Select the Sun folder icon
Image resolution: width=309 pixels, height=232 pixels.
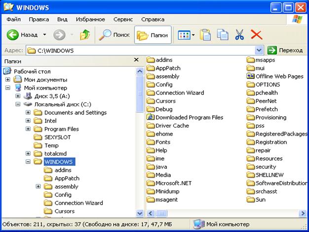(250, 199)
